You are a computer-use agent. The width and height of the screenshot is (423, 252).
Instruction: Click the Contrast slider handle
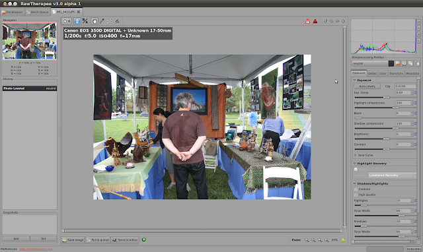click(386, 149)
